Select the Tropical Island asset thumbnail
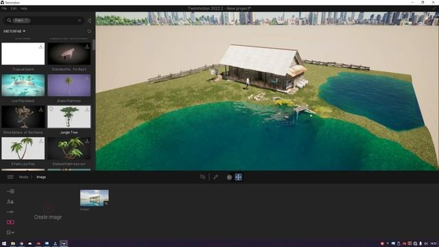The width and height of the screenshot is (439, 247). tap(23, 54)
